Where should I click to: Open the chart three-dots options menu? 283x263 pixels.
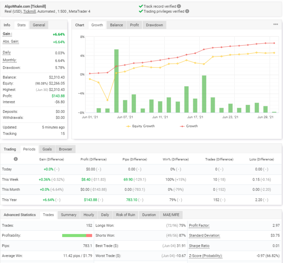click(x=275, y=24)
